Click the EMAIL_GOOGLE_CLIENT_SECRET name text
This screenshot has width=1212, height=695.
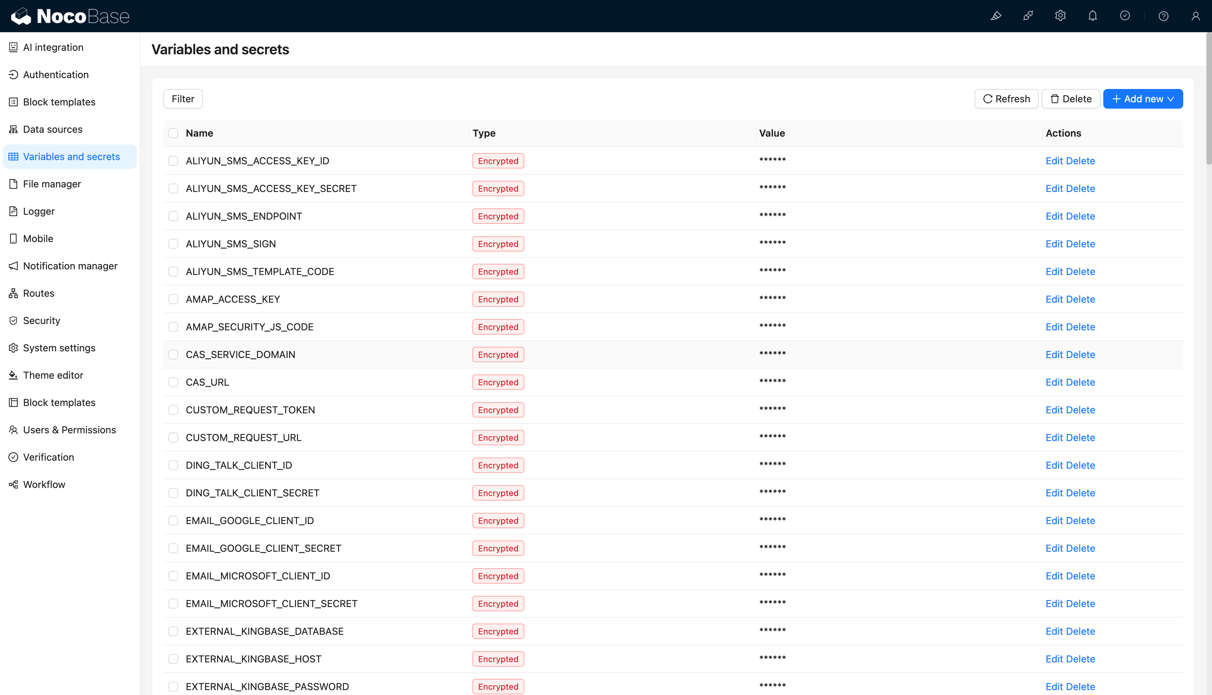pyautogui.click(x=264, y=549)
